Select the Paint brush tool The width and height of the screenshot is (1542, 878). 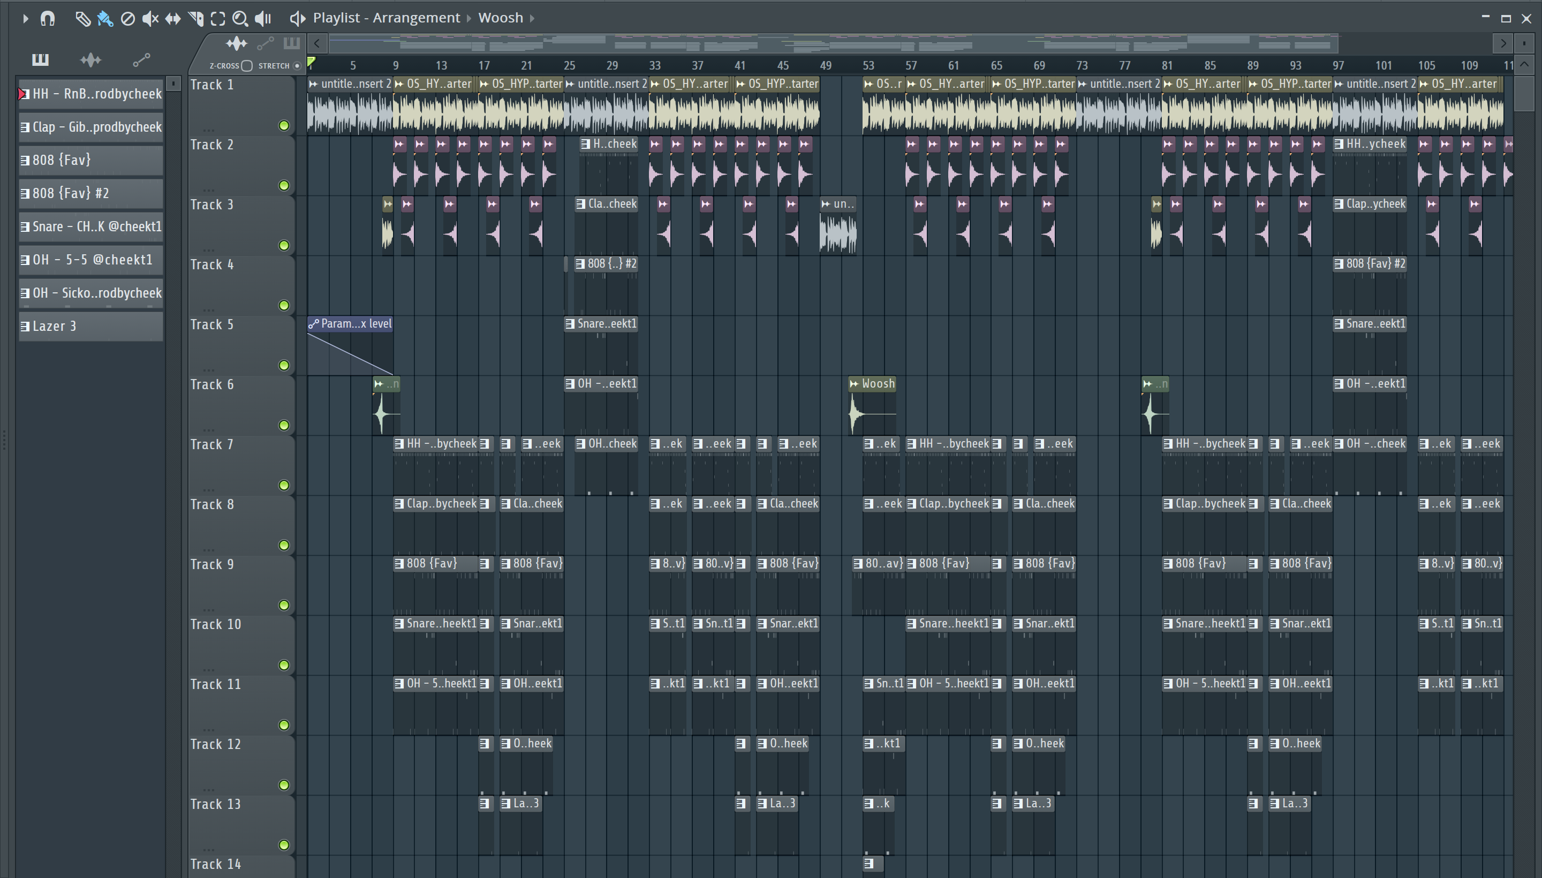tap(105, 19)
